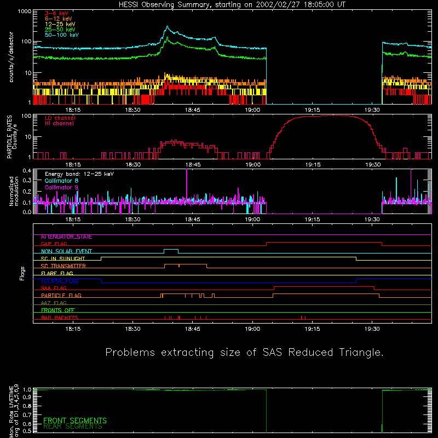The height and width of the screenshot is (438, 438).
Task: Click the raised GAP_FLAG segment
Action: (324, 243)
